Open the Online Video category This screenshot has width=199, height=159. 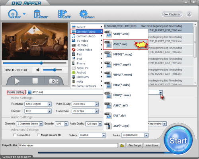[87, 50]
